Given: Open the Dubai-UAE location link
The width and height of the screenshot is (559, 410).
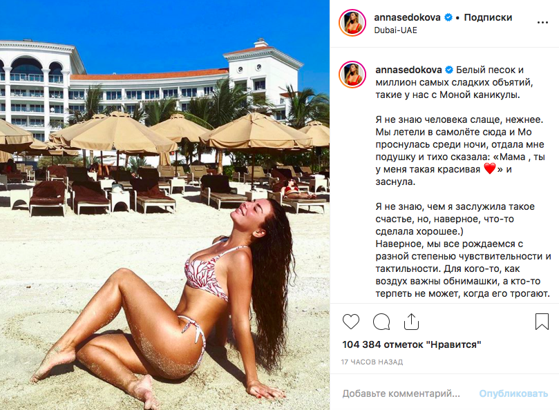Looking at the screenshot, I should click(x=395, y=30).
